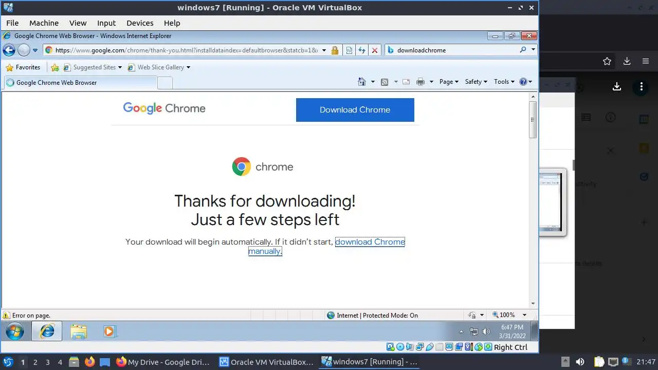The width and height of the screenshot is (658, 370).
Task: Open the search provider dropdown arrow
Action: [533, 50]
